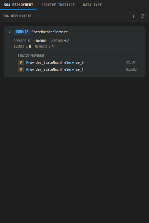Click the SOME/IP protocol badge
Viewport: 149px width, 223px height.
22,32
